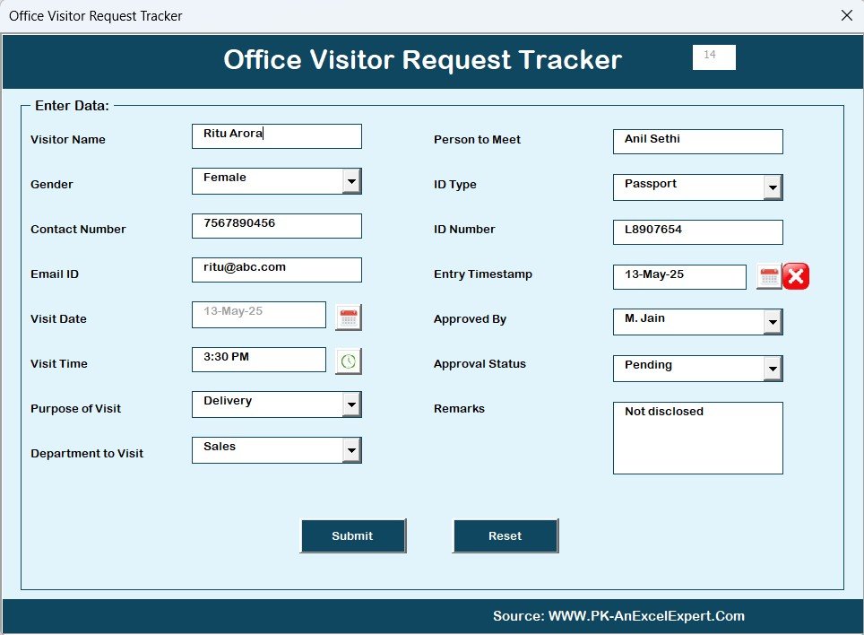Viewport: 864px width, 635px height.
Task: Select the record number box showing 14
Action: (714, 57)
